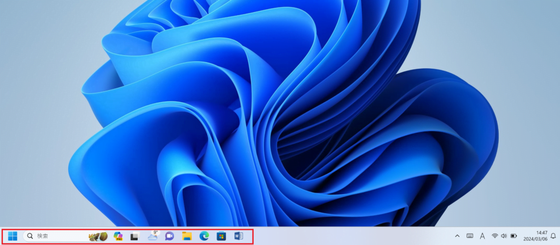The width and height of the screenshot is (560, 245).
Task: Open the weather widget showing 9°
Action: (153, 235)
